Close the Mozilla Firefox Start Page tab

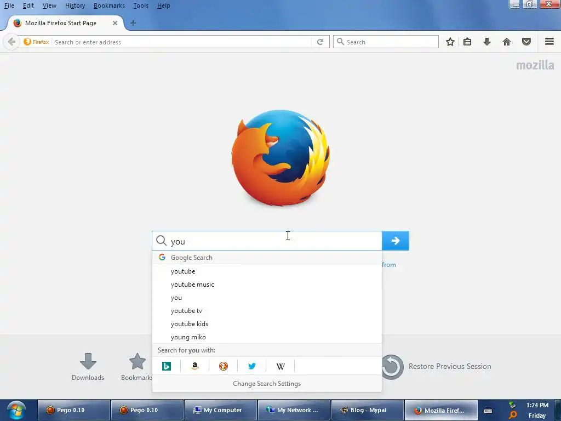point(115,23)
